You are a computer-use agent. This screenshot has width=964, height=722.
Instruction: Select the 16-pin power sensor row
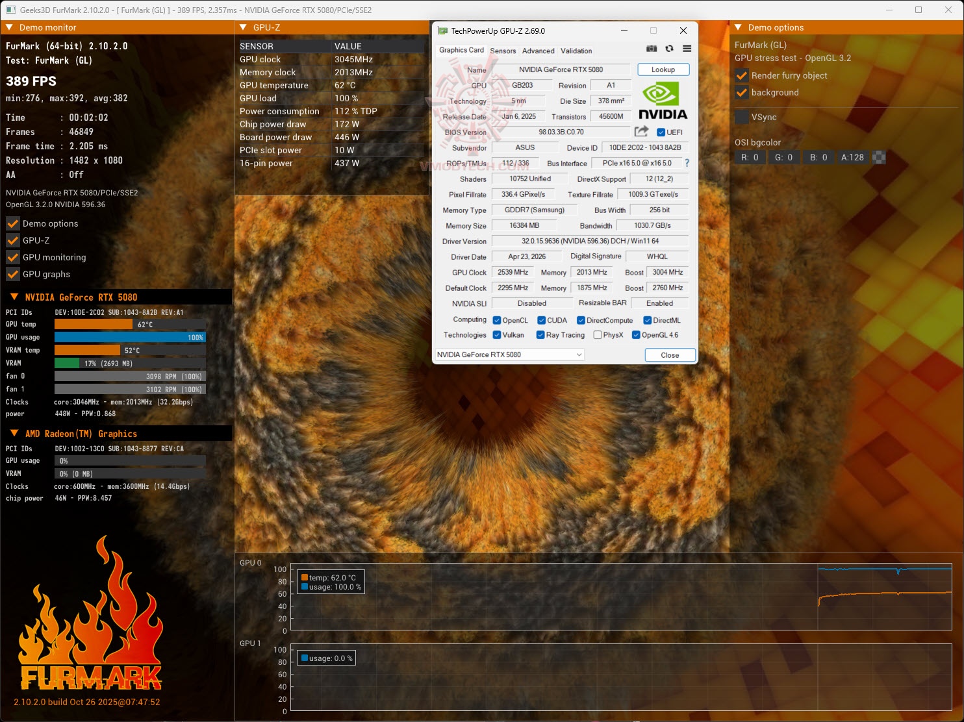coord(331,163)
